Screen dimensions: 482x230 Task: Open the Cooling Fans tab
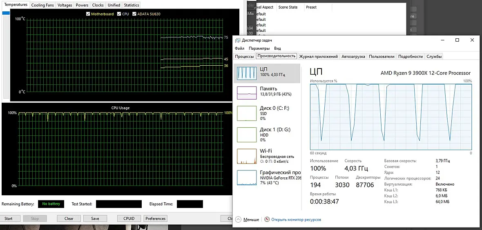tap(42, 5)
